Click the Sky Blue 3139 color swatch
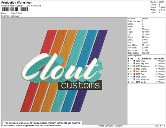The image size is (166, 128). tap(134, 63)
